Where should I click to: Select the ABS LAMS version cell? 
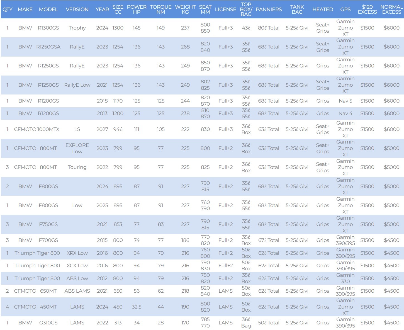[77, 291]
